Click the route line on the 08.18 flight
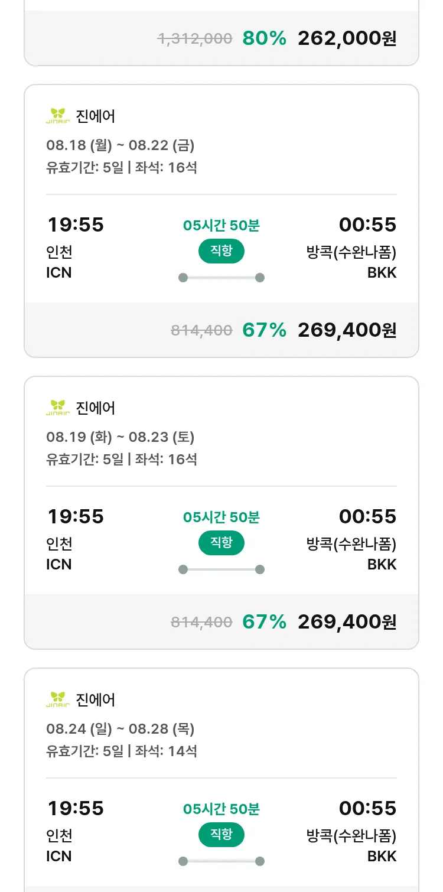443x892 pixels. coord(221,278)
